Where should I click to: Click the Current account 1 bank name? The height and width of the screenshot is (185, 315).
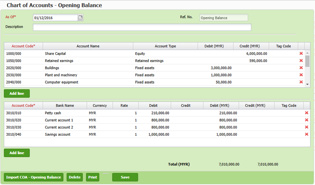click(x=59, y=120)
